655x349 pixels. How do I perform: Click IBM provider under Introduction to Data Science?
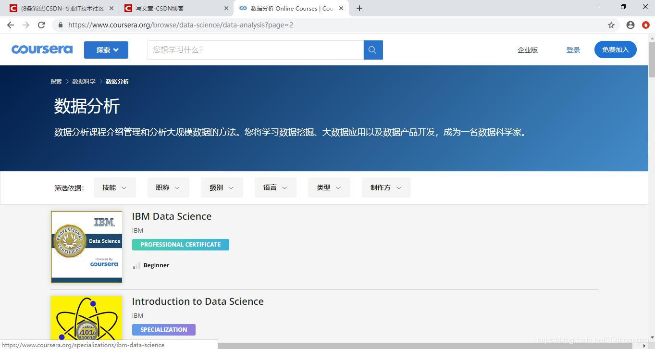[137, 315]
